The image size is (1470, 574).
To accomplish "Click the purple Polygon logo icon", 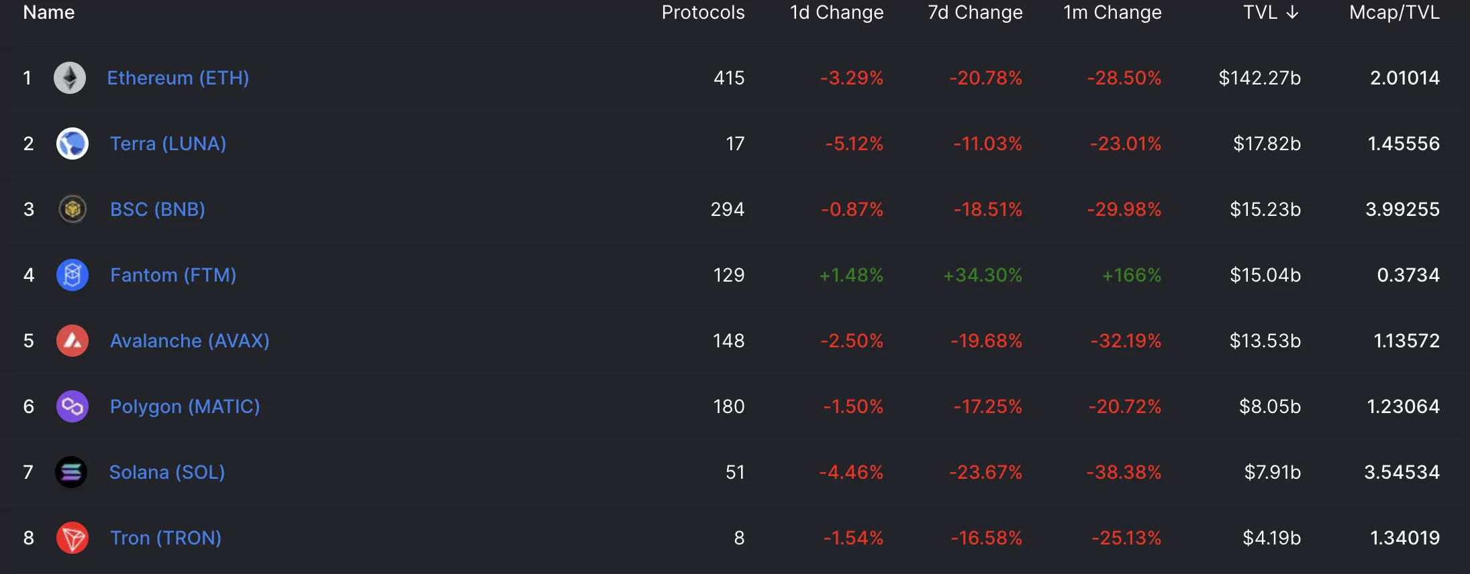I will tap(72, 406).
